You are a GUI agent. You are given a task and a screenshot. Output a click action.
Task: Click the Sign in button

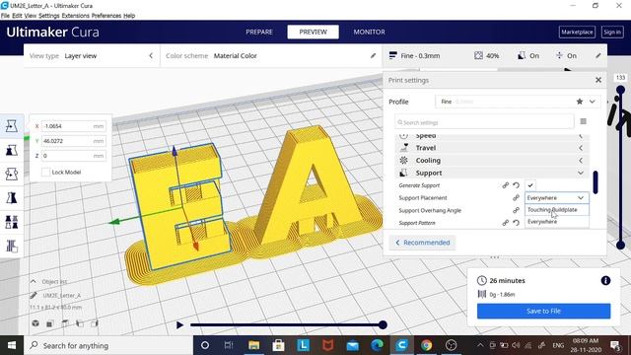612,32
